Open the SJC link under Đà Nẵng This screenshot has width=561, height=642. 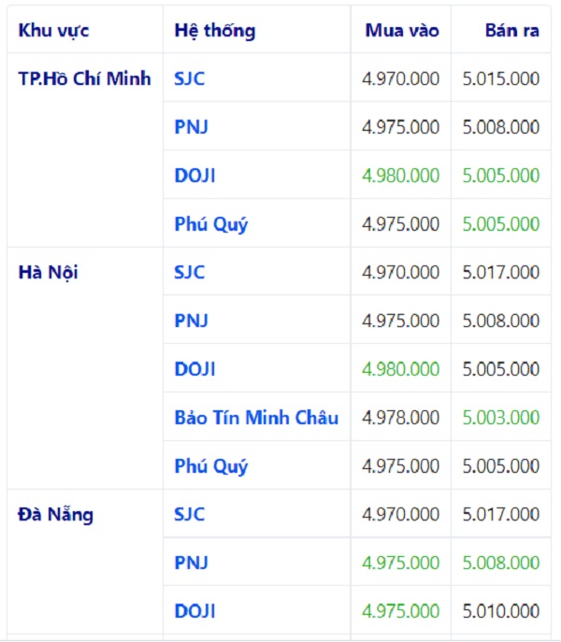coord(190,514)
